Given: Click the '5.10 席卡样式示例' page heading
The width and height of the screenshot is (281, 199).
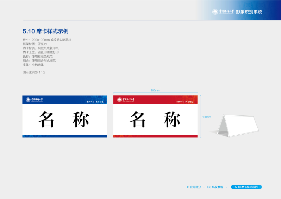Looking at the screenshot, I should click(x=45, y=31).
